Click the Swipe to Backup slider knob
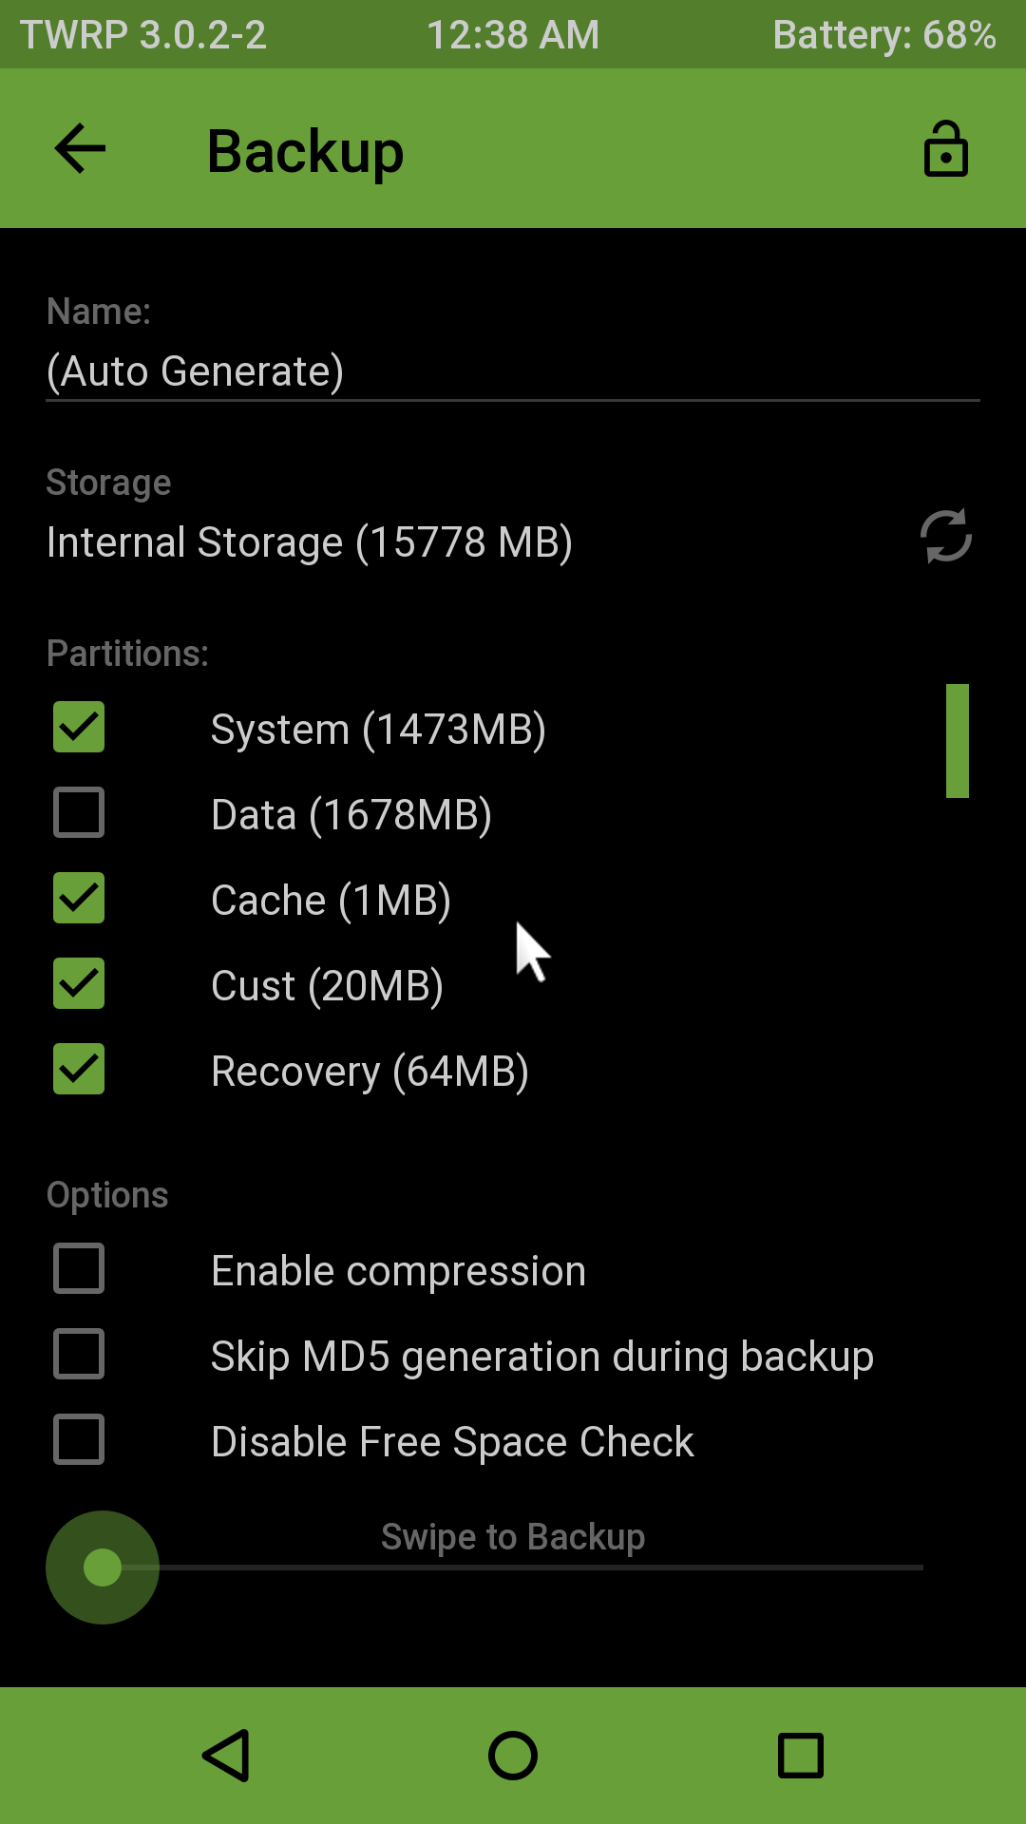 pos(103,1567)
